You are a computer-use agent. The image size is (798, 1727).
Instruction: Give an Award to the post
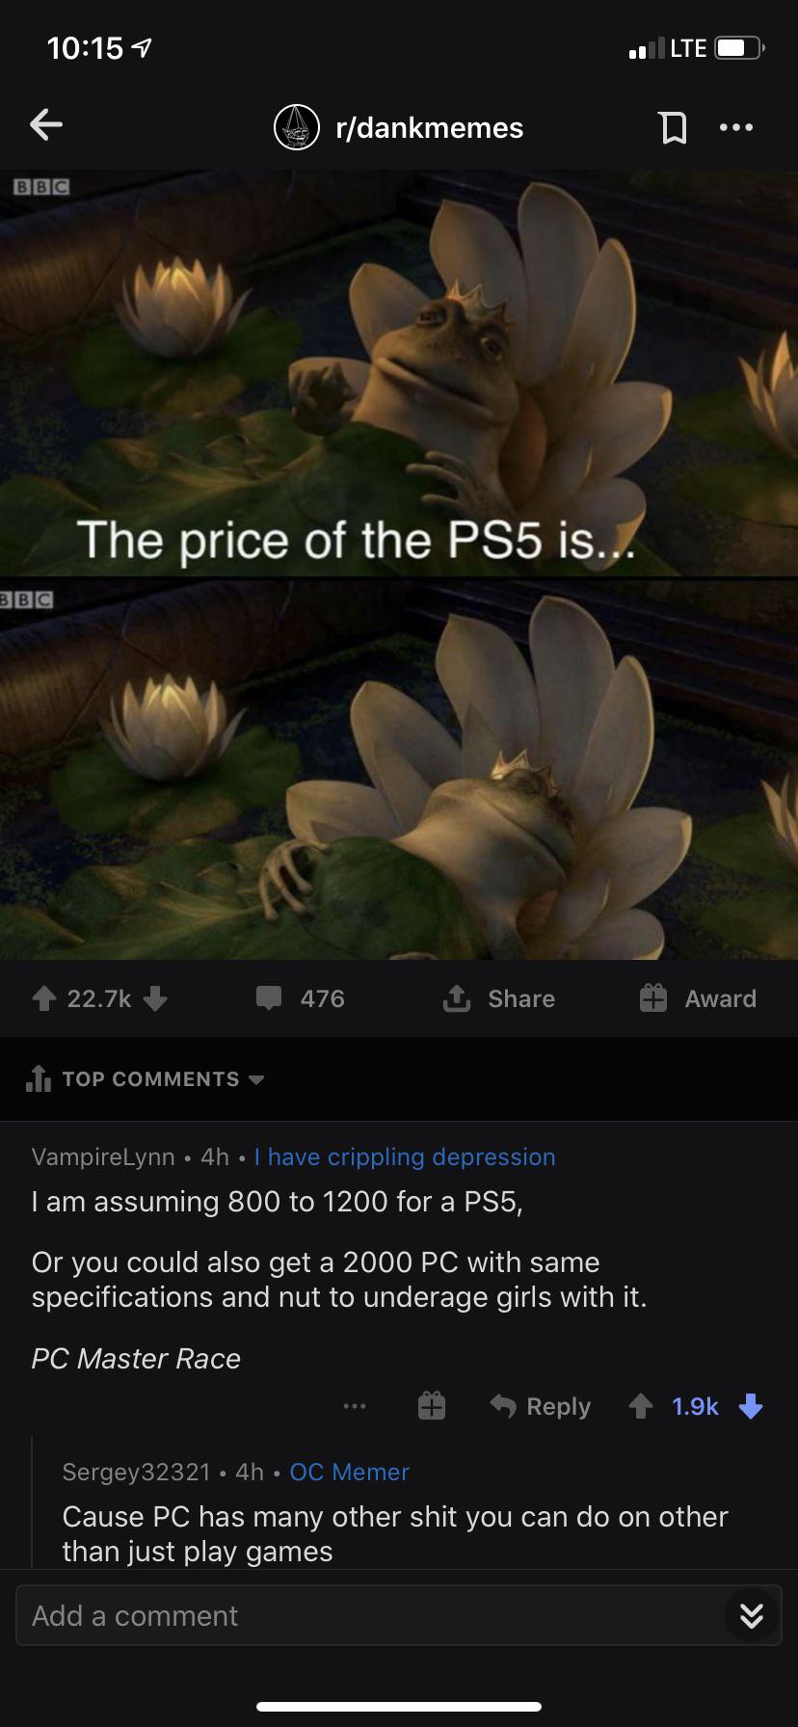698,998
